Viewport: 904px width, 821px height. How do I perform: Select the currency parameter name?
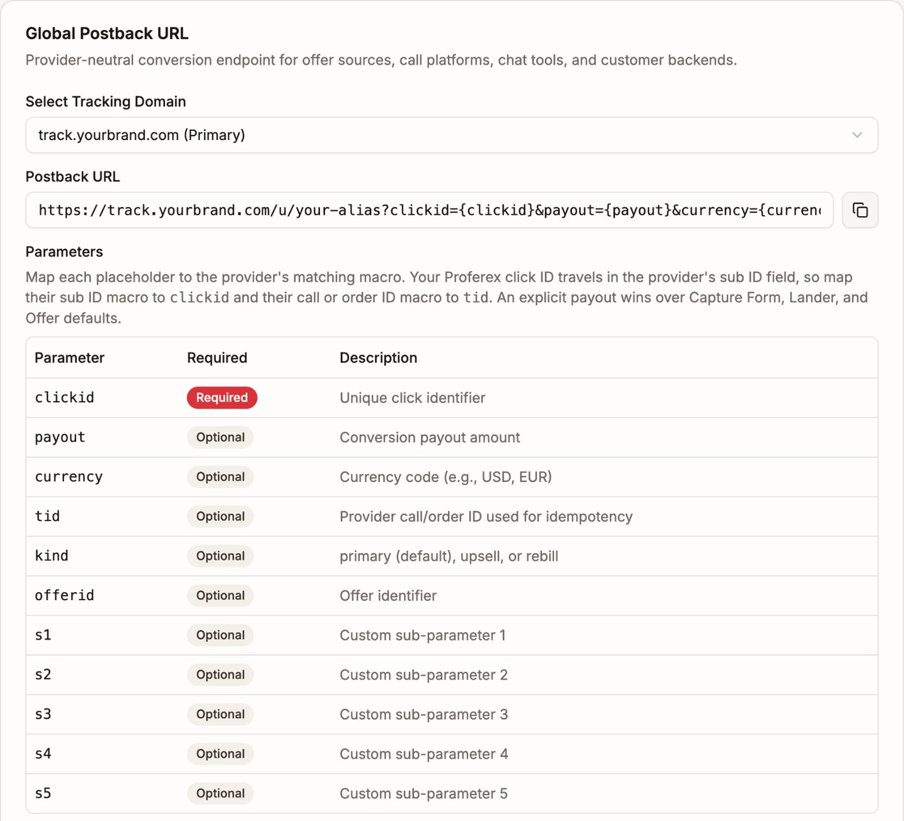coord(69,477)
